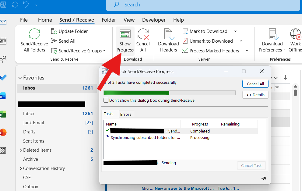Click sort direction down arrow
This screenshot has width=302, height=191.
pos(285,77)
